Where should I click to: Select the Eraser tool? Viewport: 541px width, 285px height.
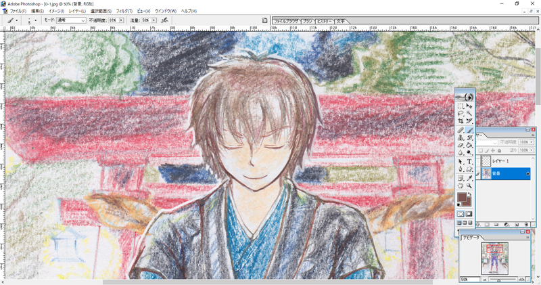coord(461,145)
